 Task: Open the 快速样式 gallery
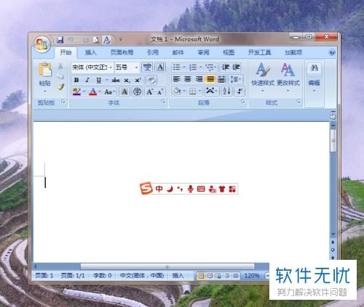(x=263, y=78)
